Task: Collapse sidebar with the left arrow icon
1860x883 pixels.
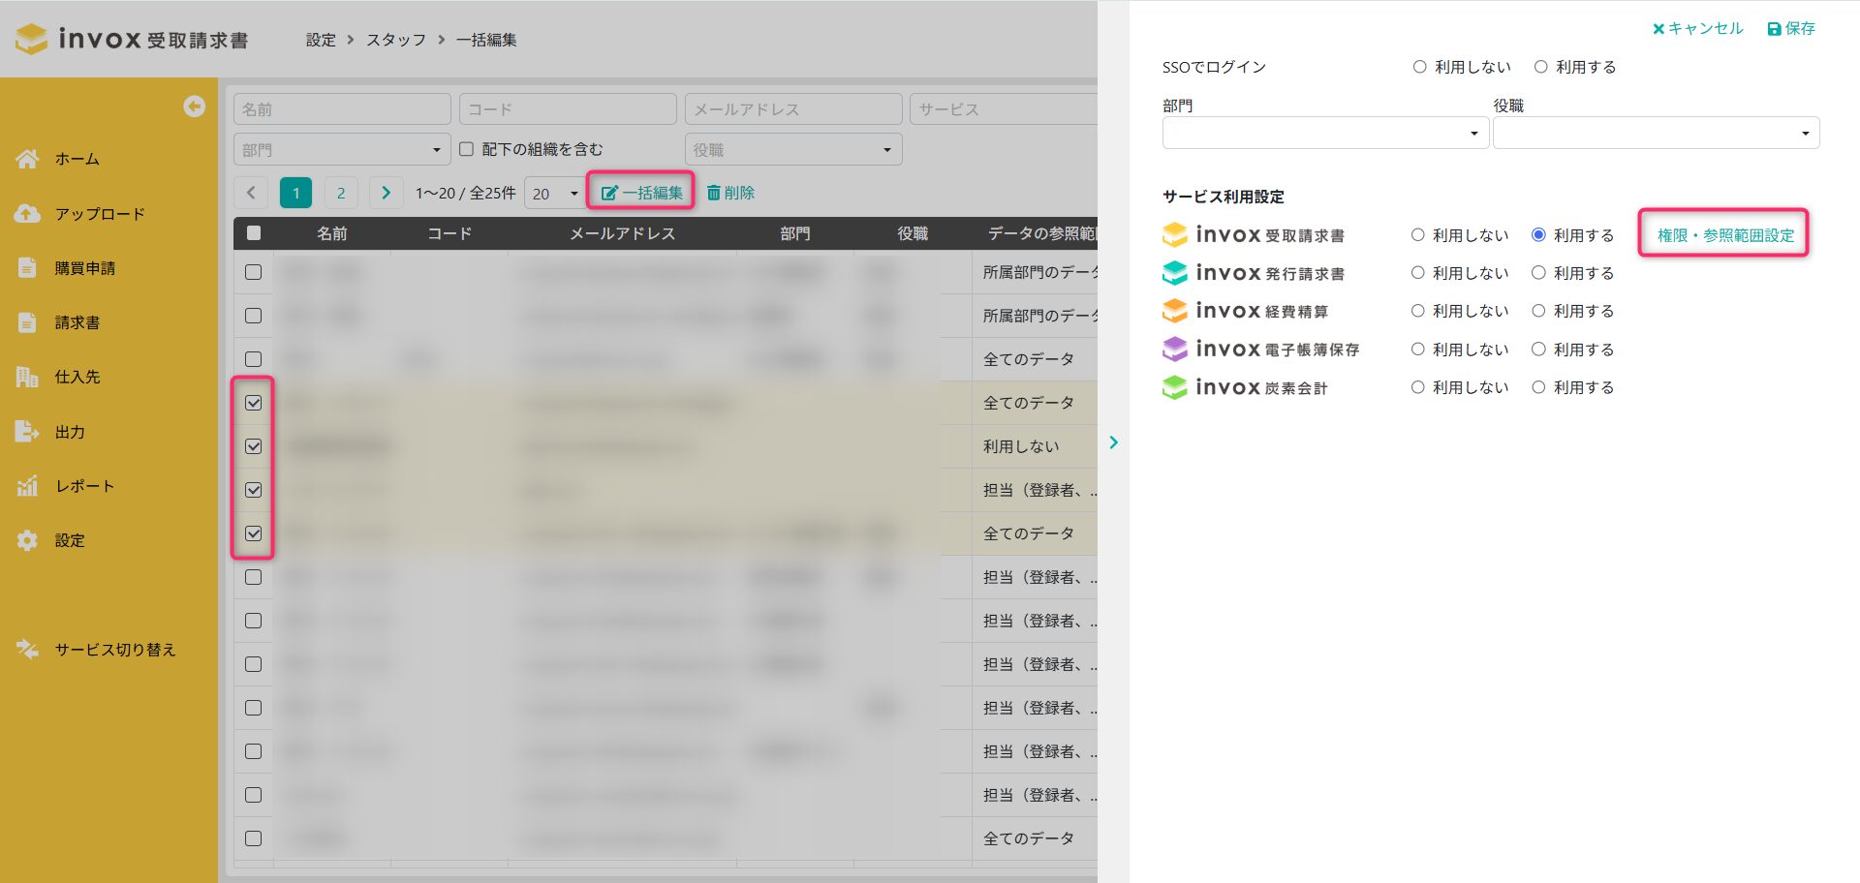Action: [x=195, y=107]
